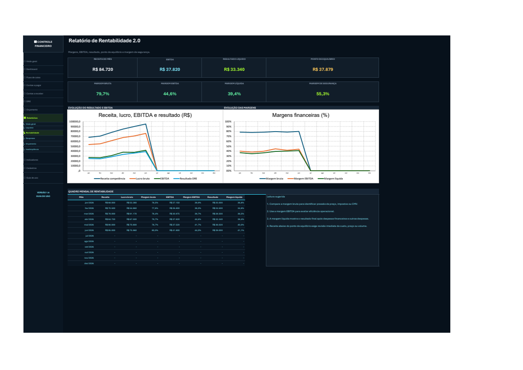Open Visão geral in the sidebar
The height and width of the screenshot is (370, 523).
coord(43,61)
